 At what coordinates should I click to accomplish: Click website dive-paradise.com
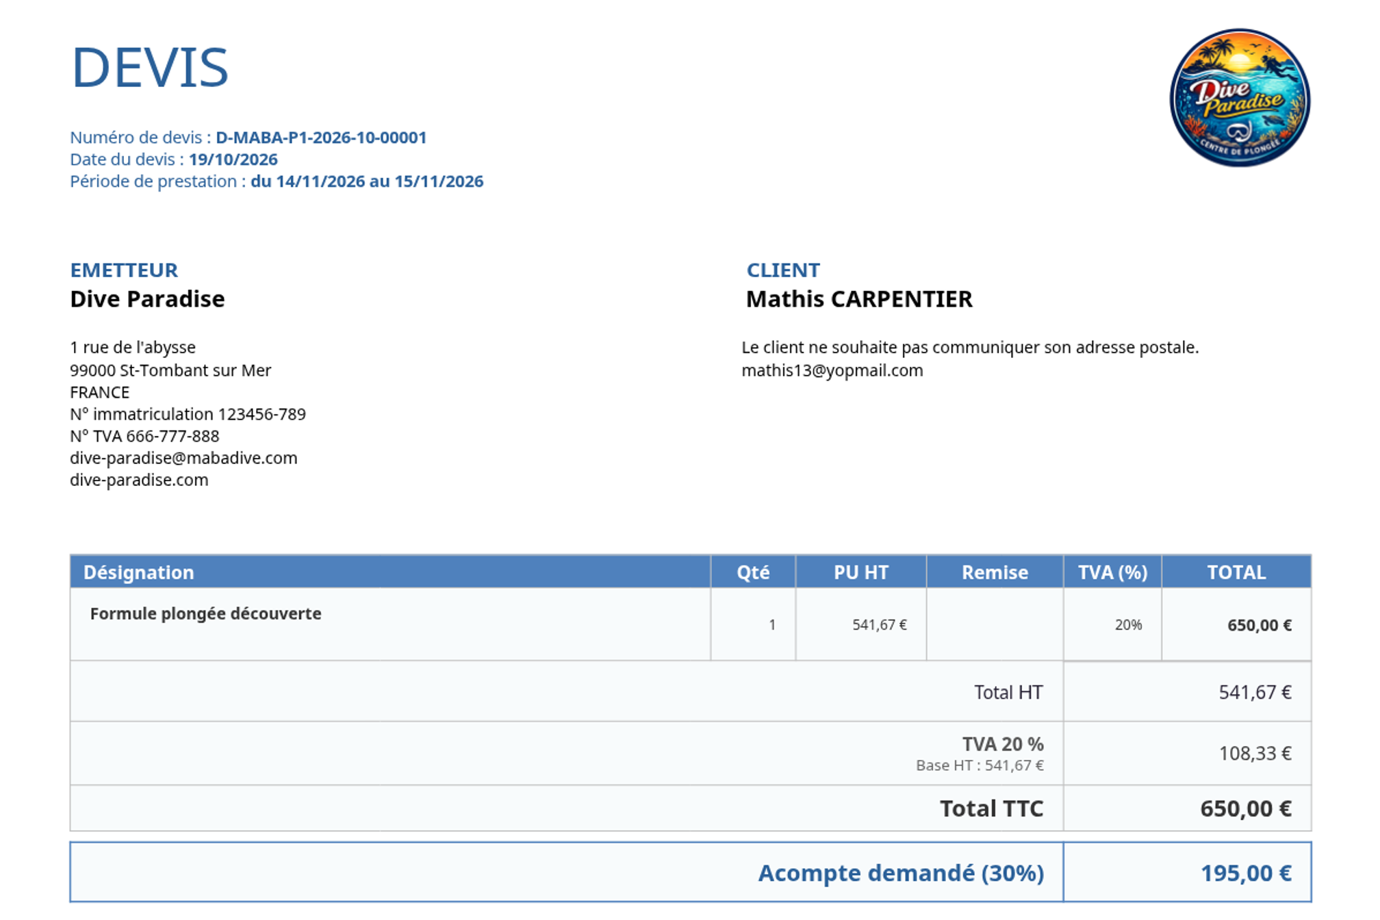(x=139, y=480)
